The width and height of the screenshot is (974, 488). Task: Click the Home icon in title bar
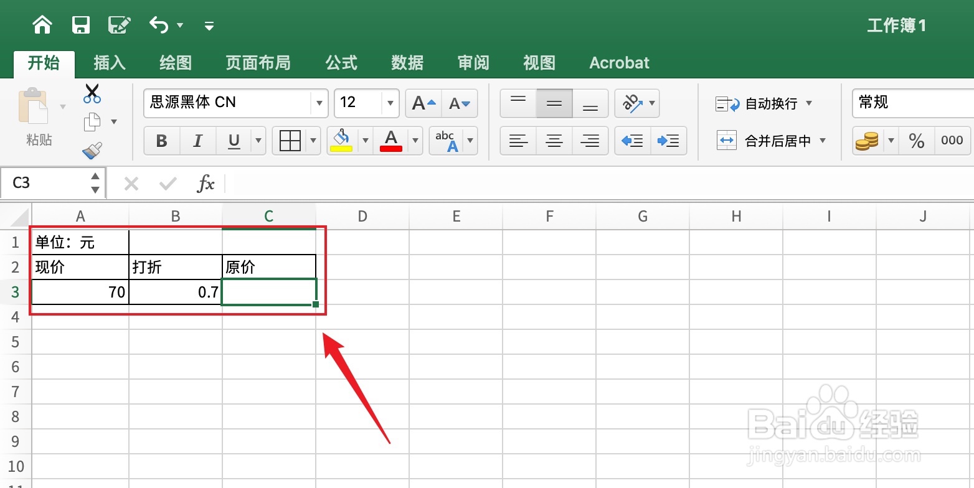point(42,25)
